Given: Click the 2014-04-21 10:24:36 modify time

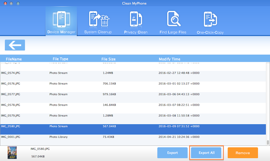Looking at the screenshot, I should 179,137.
